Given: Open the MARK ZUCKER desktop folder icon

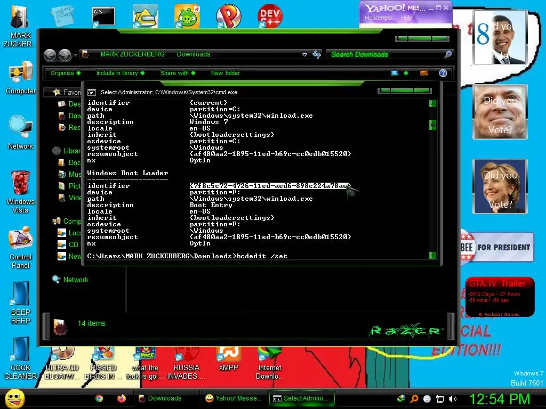Looking at the screenshot, I should (20, 26).
